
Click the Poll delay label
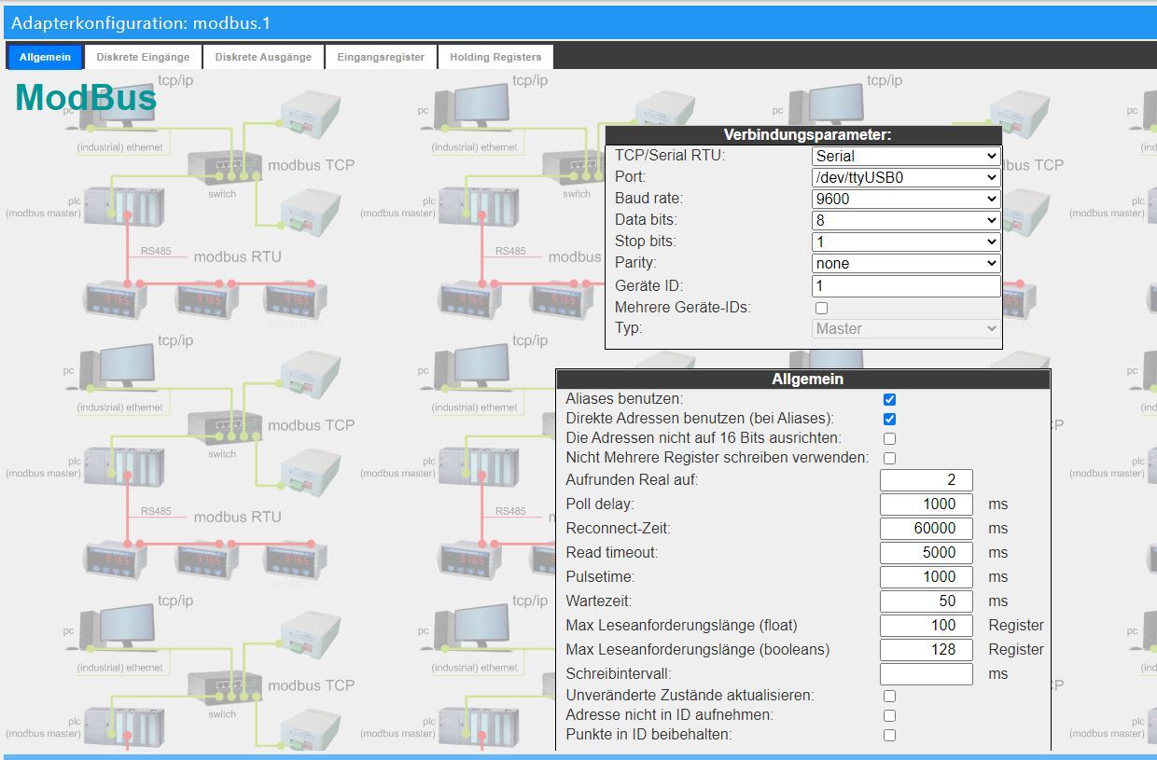pos(600,504)
